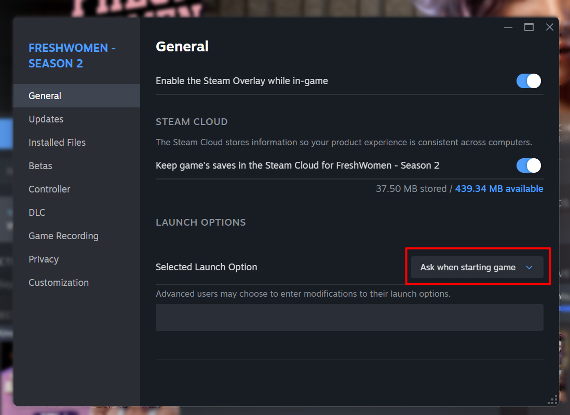This screenshot has width=570, height=415.
Task: Select the General settings tab
Action: tap(45, 96)
